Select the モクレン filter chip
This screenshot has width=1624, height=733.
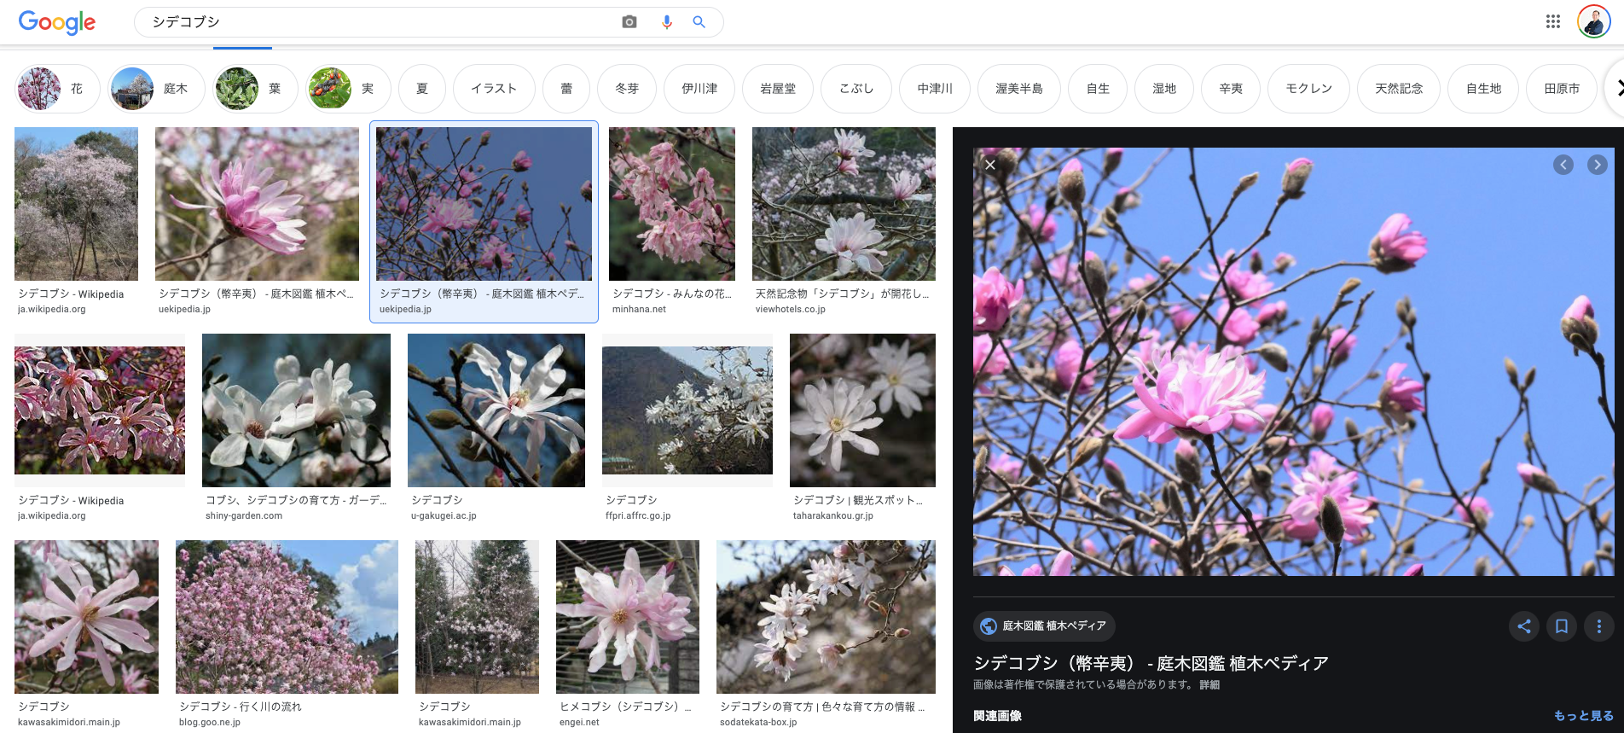pos(1308,89)
